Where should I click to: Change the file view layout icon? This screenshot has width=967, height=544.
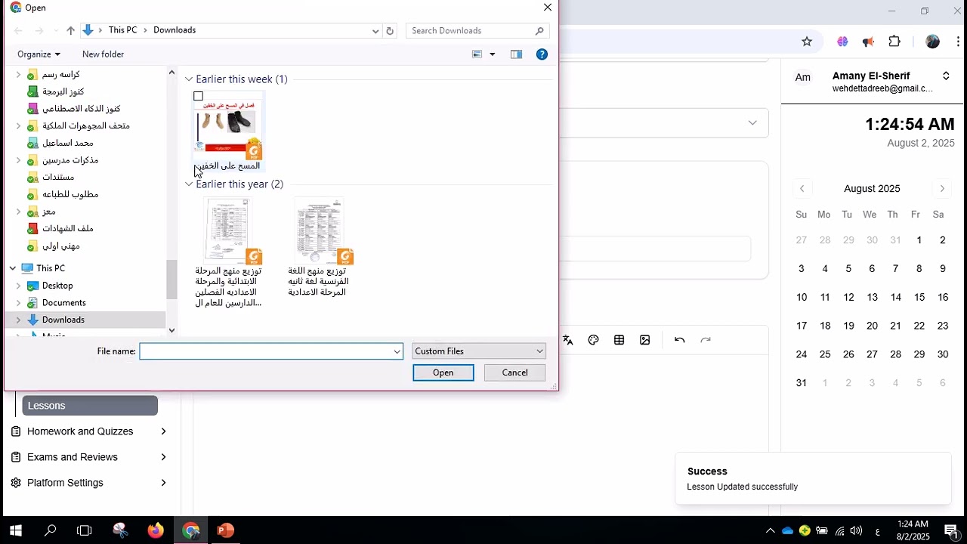click(477, 54)
